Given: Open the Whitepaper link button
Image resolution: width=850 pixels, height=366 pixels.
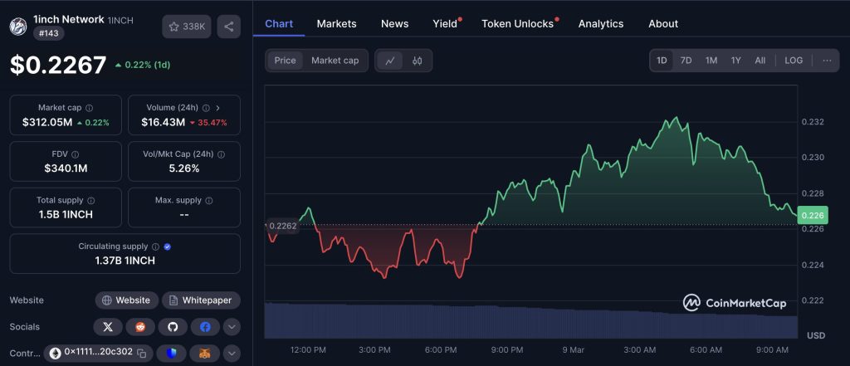Looking at the screenshot, I should (x=201, y=300).
